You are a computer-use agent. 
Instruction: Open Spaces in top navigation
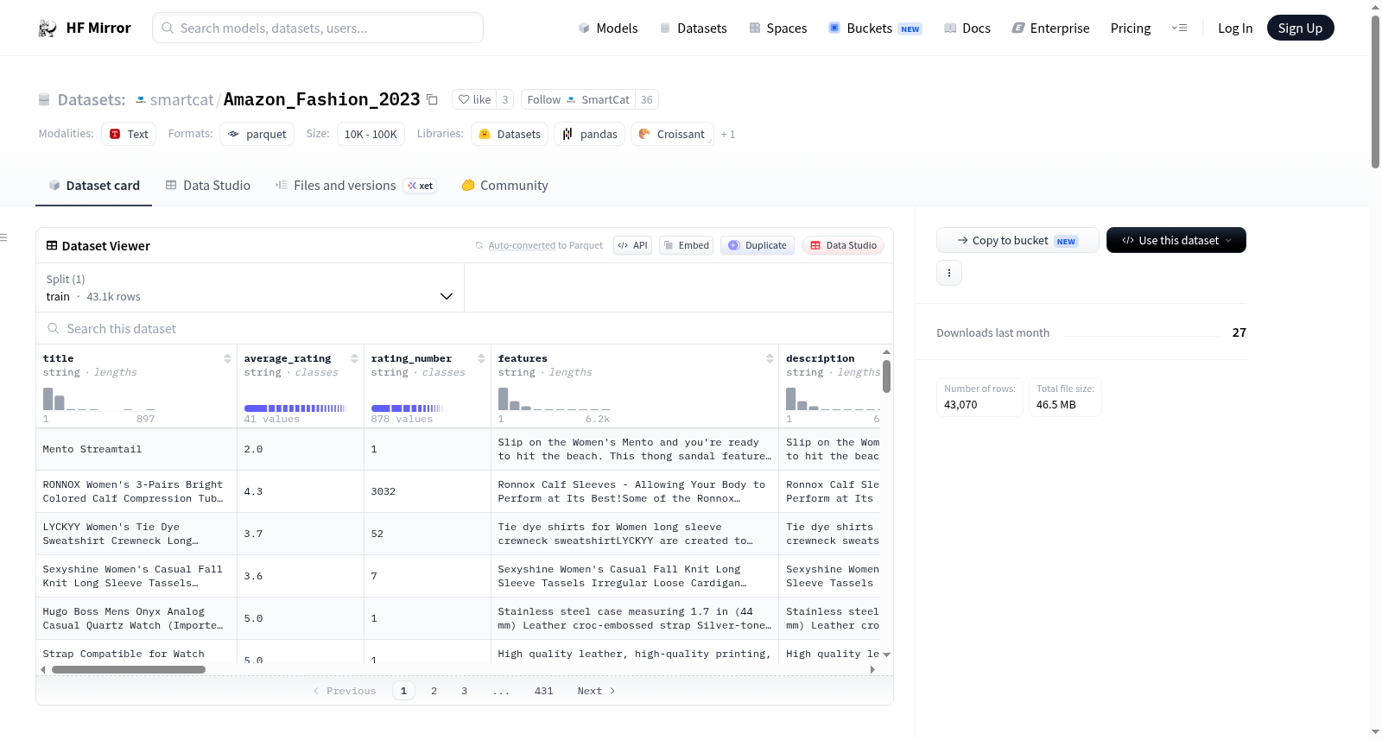[777, 28]
